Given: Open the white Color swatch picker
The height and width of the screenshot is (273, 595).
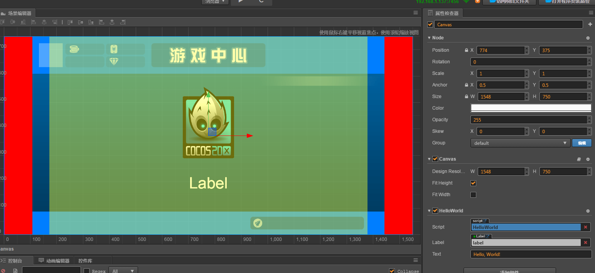Looking at the screenshot, I should (x=531, y=108).
